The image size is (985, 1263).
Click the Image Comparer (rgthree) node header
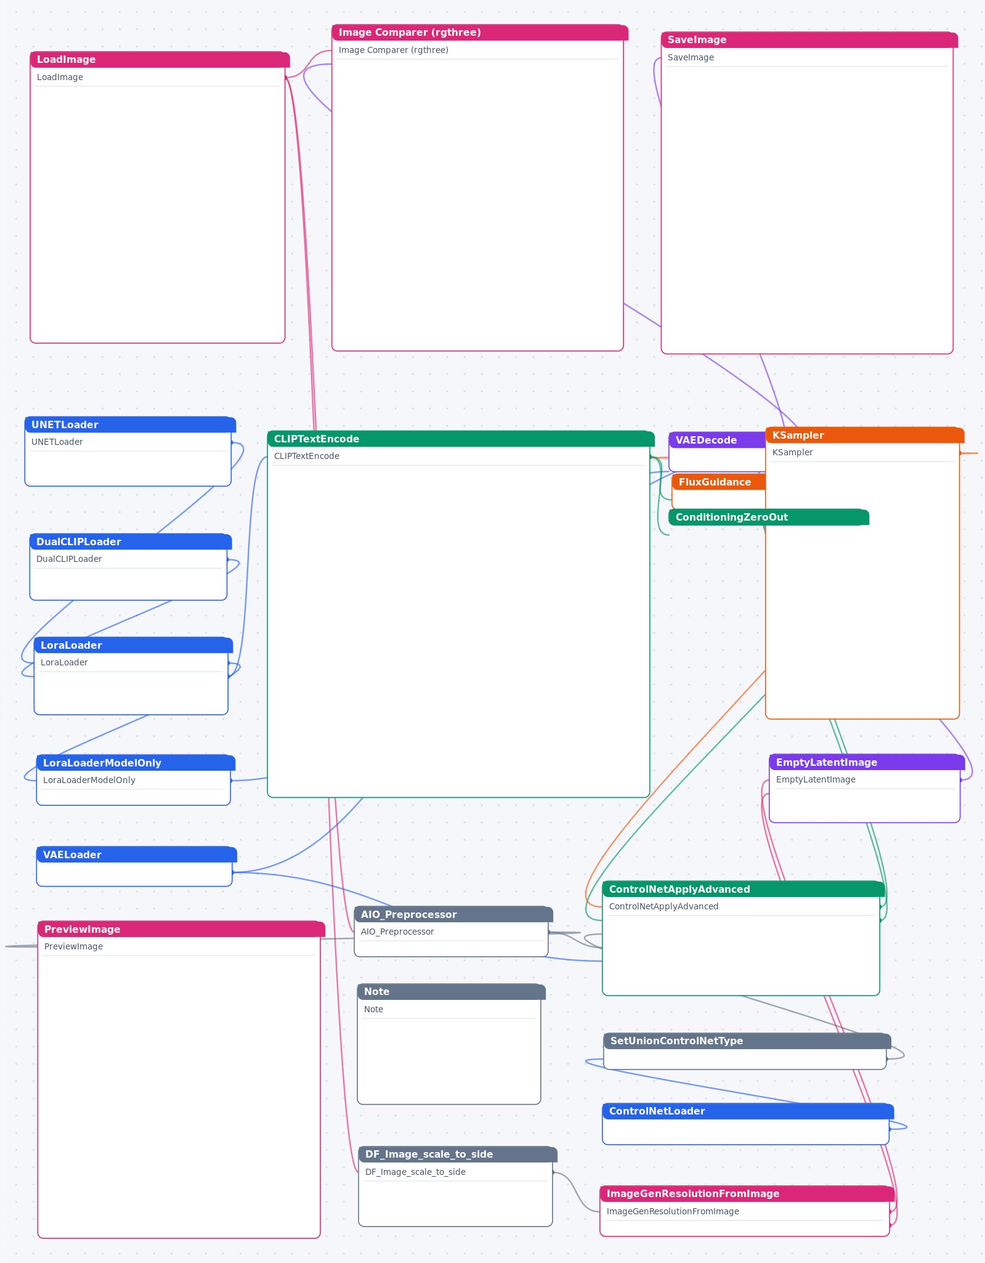pos(480,33)
